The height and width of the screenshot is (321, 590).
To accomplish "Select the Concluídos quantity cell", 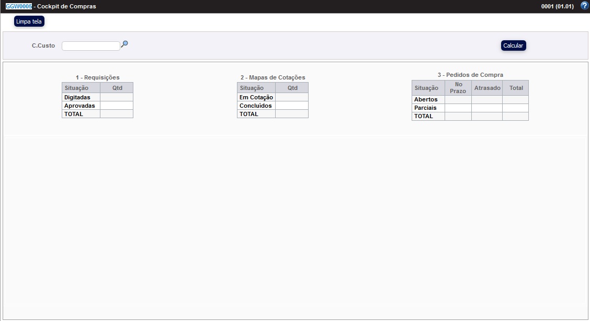I will (291, 106).
